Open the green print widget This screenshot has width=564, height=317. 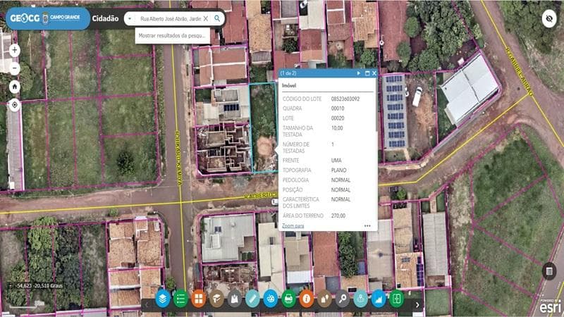(x=288, y=299)
